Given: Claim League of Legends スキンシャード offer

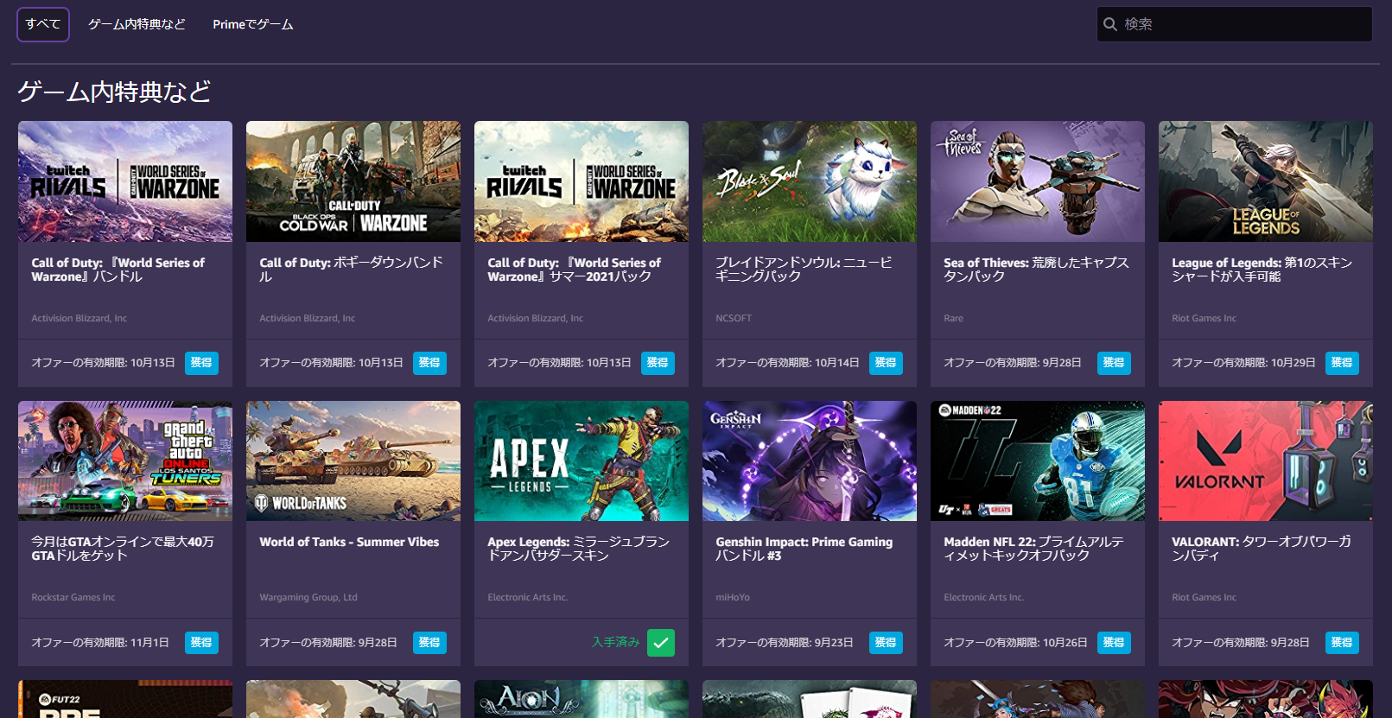Looking at the screenshot, I should click(x=1342, y=363).
